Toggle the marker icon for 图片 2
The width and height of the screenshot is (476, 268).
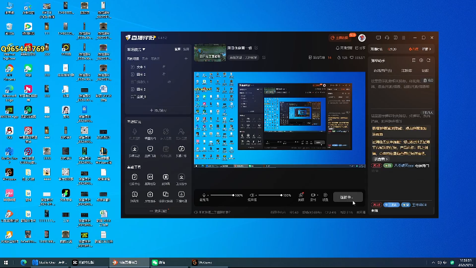pyautogui.click(x=164, y=74)
